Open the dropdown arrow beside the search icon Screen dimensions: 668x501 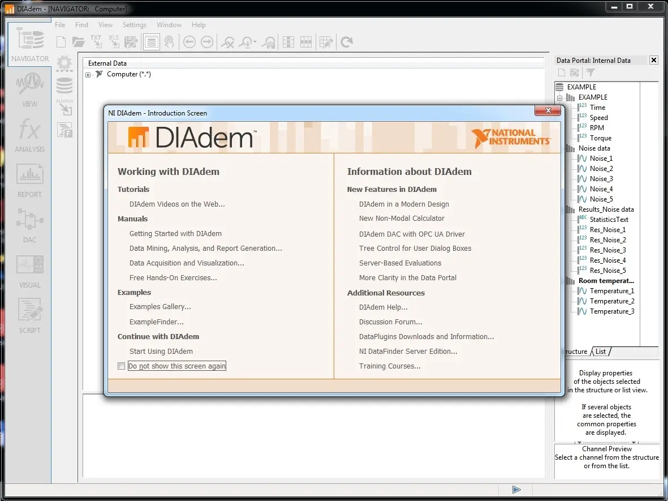tap(255, 42)
